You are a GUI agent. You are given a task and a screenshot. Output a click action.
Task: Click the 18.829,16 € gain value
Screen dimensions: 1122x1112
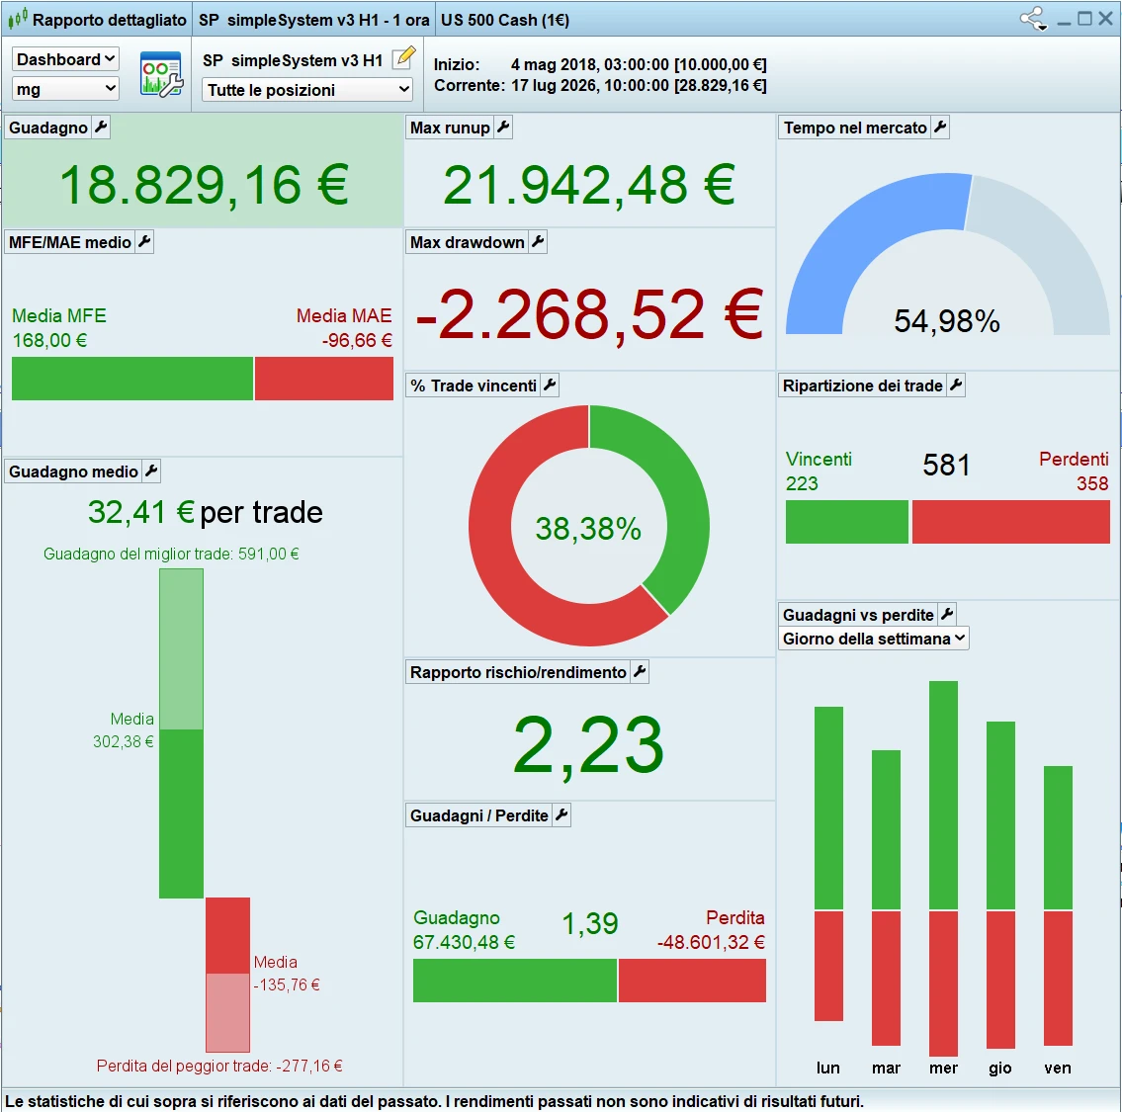click(204, 186)
